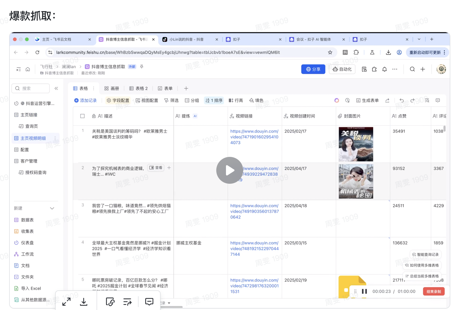This screenshot has width=453, height=310.
Task: Click the search magnifier in top bar
Action: (412, 69)
